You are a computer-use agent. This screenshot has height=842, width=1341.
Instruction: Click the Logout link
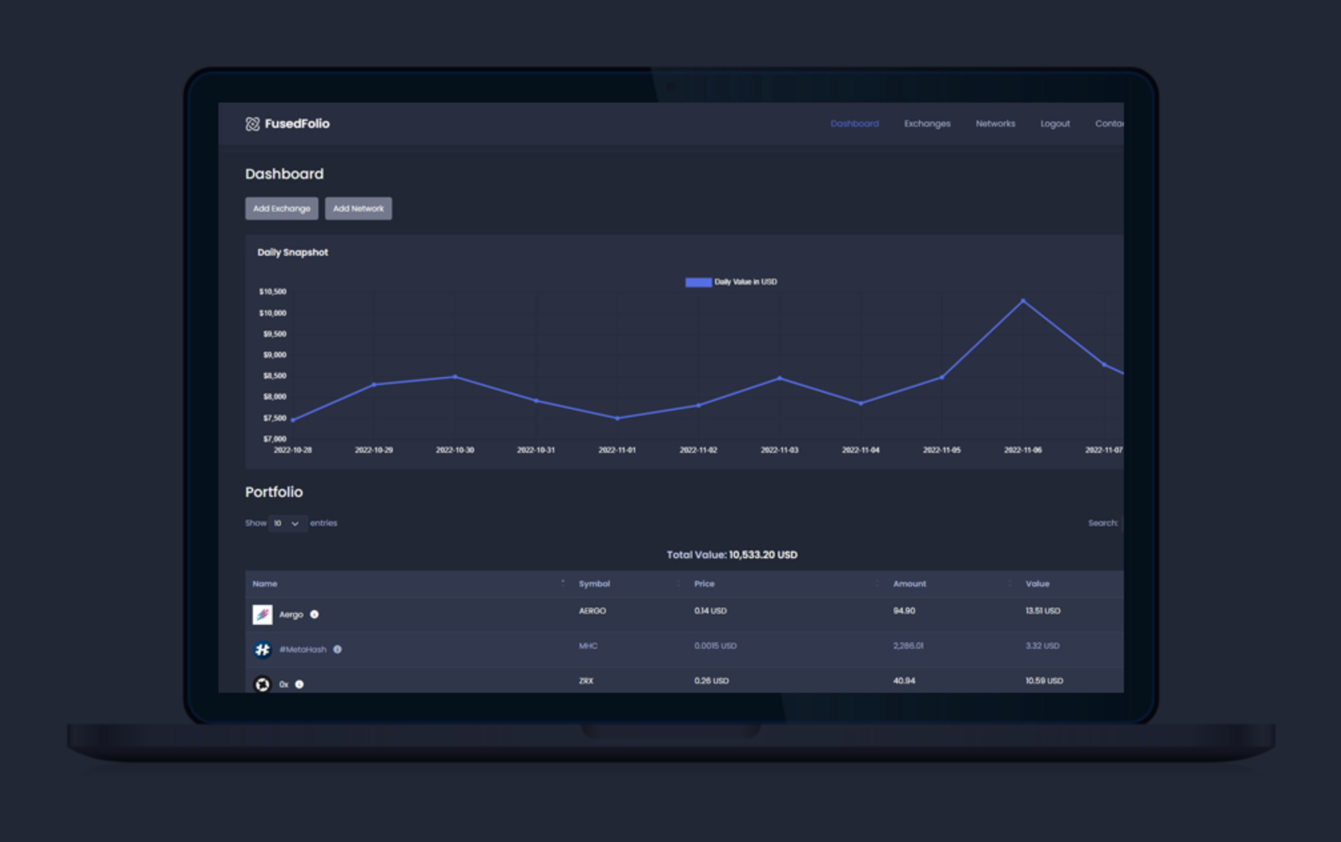click(x=1055, y=124)
